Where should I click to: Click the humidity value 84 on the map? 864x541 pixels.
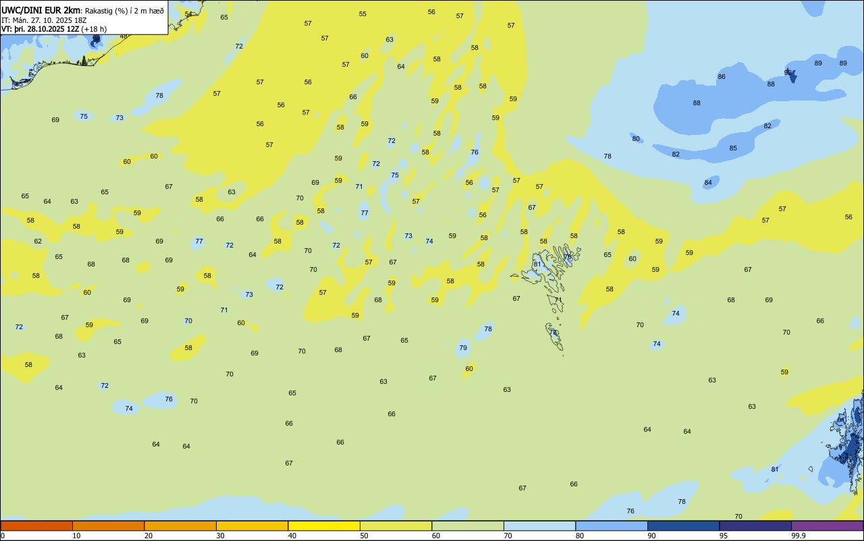[x=708, y=183]
